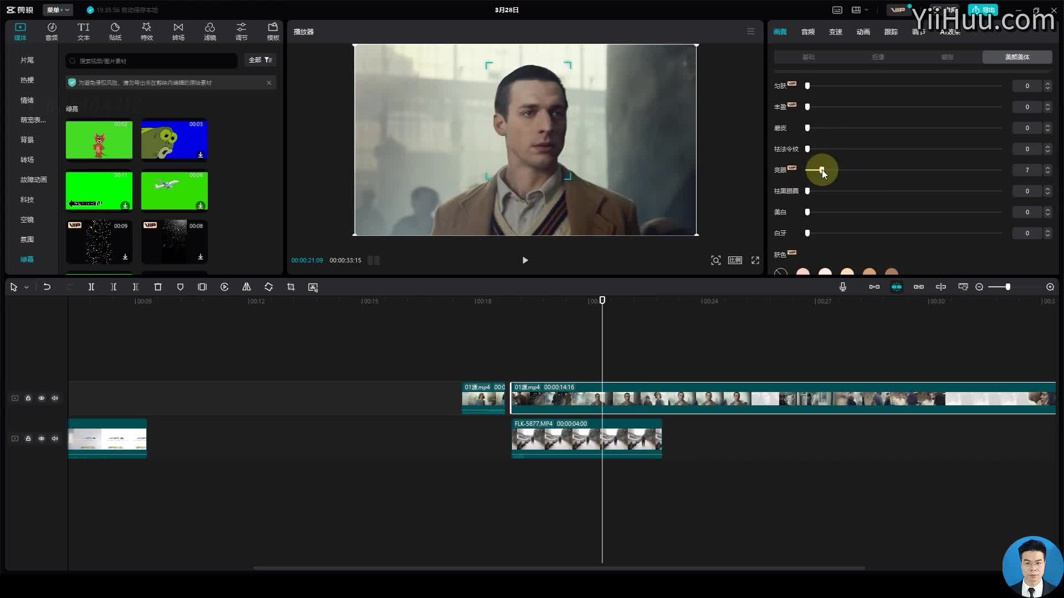Click the timeline zoom slider handle
The width and height of the screenshot is (1064, 598).
point(1008,287)
